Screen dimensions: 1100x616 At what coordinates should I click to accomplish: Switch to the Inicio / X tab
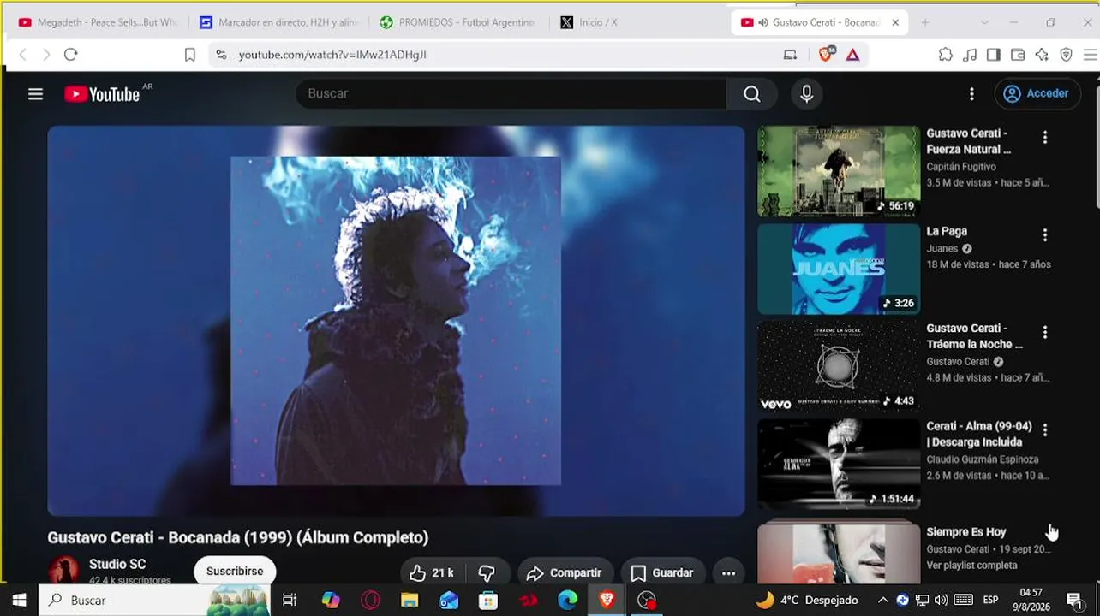638,22
